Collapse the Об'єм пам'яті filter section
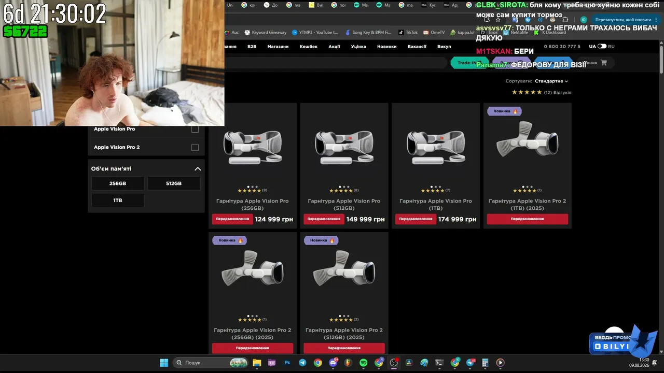Image resolution: width=664 pixels, height=373 pixels. click(198, 169)
